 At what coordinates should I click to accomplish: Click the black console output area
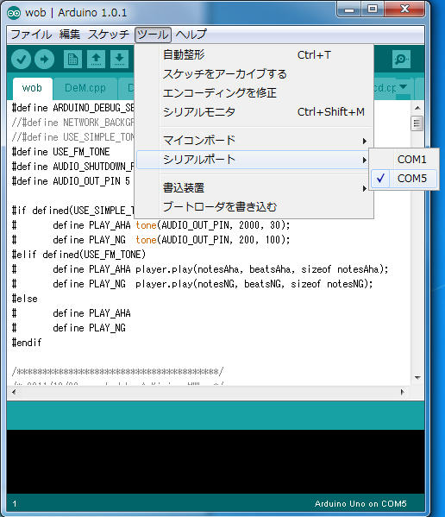tap(216, 462)
